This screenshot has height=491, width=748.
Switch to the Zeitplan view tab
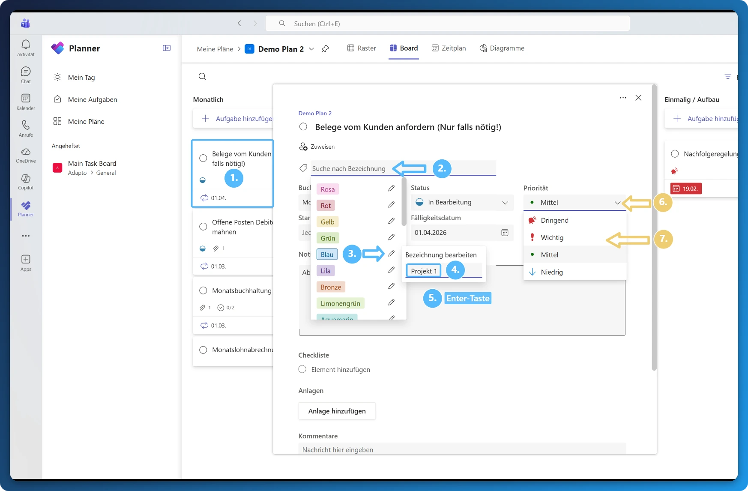[x=449, y=48]
